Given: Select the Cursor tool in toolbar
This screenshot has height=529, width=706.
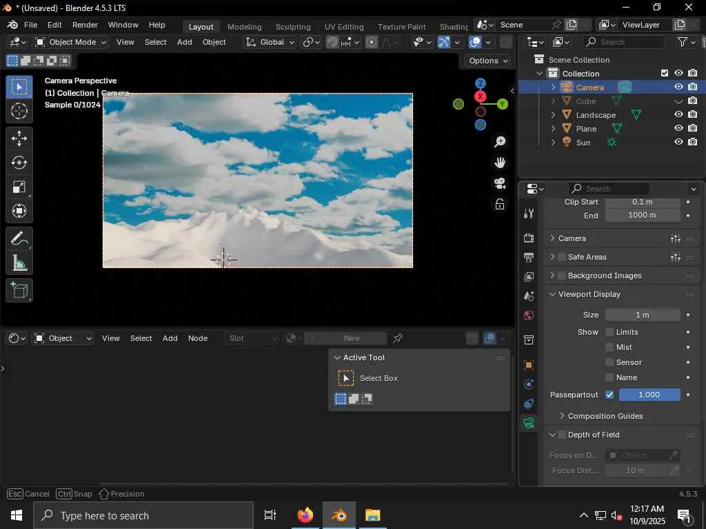Looking at the screenshot, I should pos(19,111).
